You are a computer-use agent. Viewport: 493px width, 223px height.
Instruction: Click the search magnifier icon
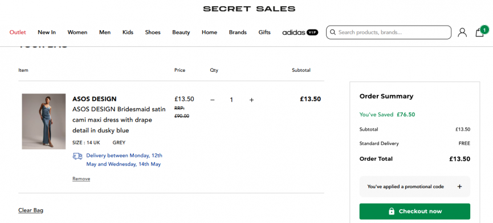point(333,32)
